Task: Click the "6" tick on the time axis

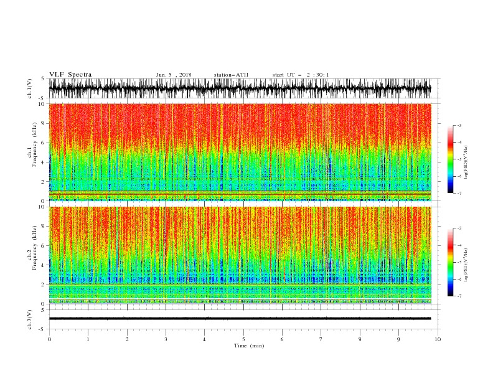Action: pyautogui.click(x=282, y=339)
